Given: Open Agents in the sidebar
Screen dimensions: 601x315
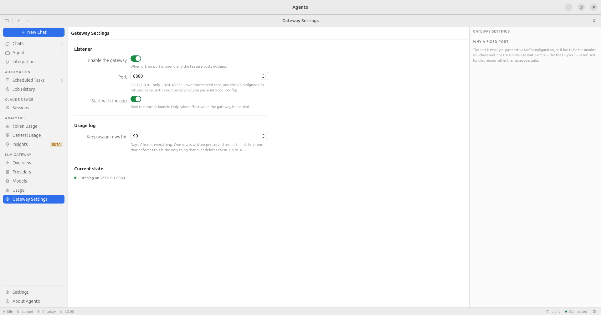Looking at the screenshot, I should [34, 53].
